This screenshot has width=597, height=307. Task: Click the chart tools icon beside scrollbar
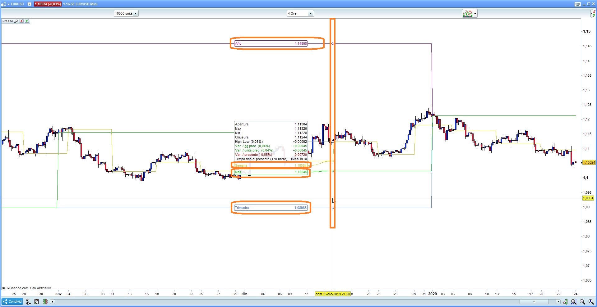(565, 302)
